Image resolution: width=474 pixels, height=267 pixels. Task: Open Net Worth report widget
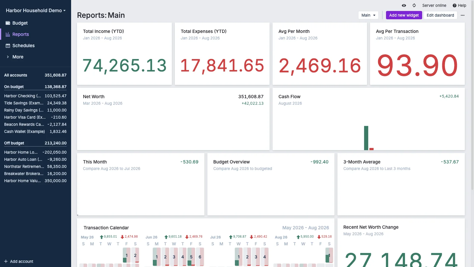(173, 119)
